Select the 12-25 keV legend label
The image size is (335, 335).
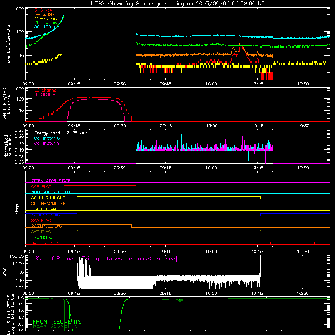coord(46,18)
